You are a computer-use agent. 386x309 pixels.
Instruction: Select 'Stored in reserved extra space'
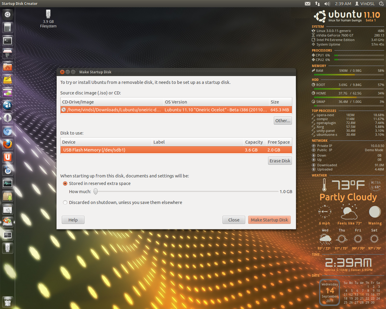coord(65,183)
